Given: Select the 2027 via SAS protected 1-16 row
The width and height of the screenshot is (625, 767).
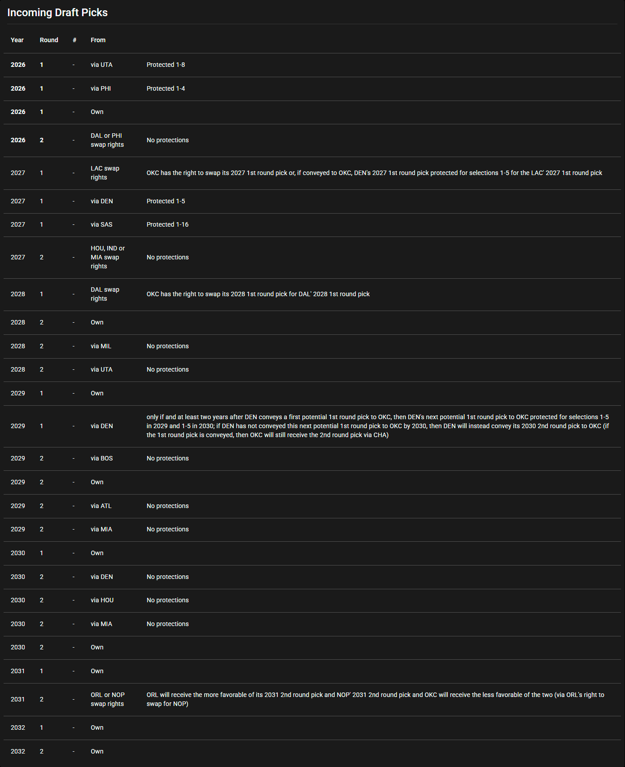Looking at the screenshot, I should point(312,225).
